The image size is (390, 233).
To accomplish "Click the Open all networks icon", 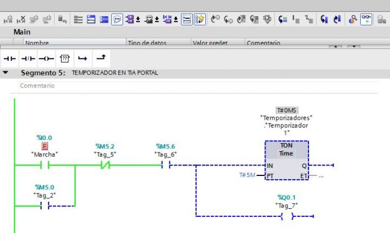I will pyautogui.click(x=78, y=19).
